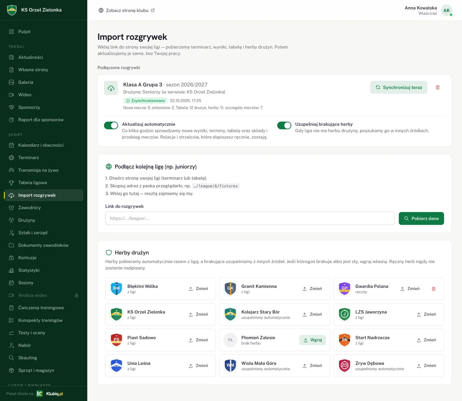462x401 pixels.
Task: Disable the Uzupełniaj brakujące herby switch
Action: point(284,125)
